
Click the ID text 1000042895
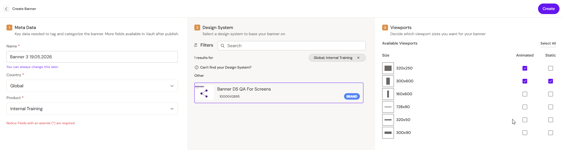pyautogui.click(x=230, y=96)
